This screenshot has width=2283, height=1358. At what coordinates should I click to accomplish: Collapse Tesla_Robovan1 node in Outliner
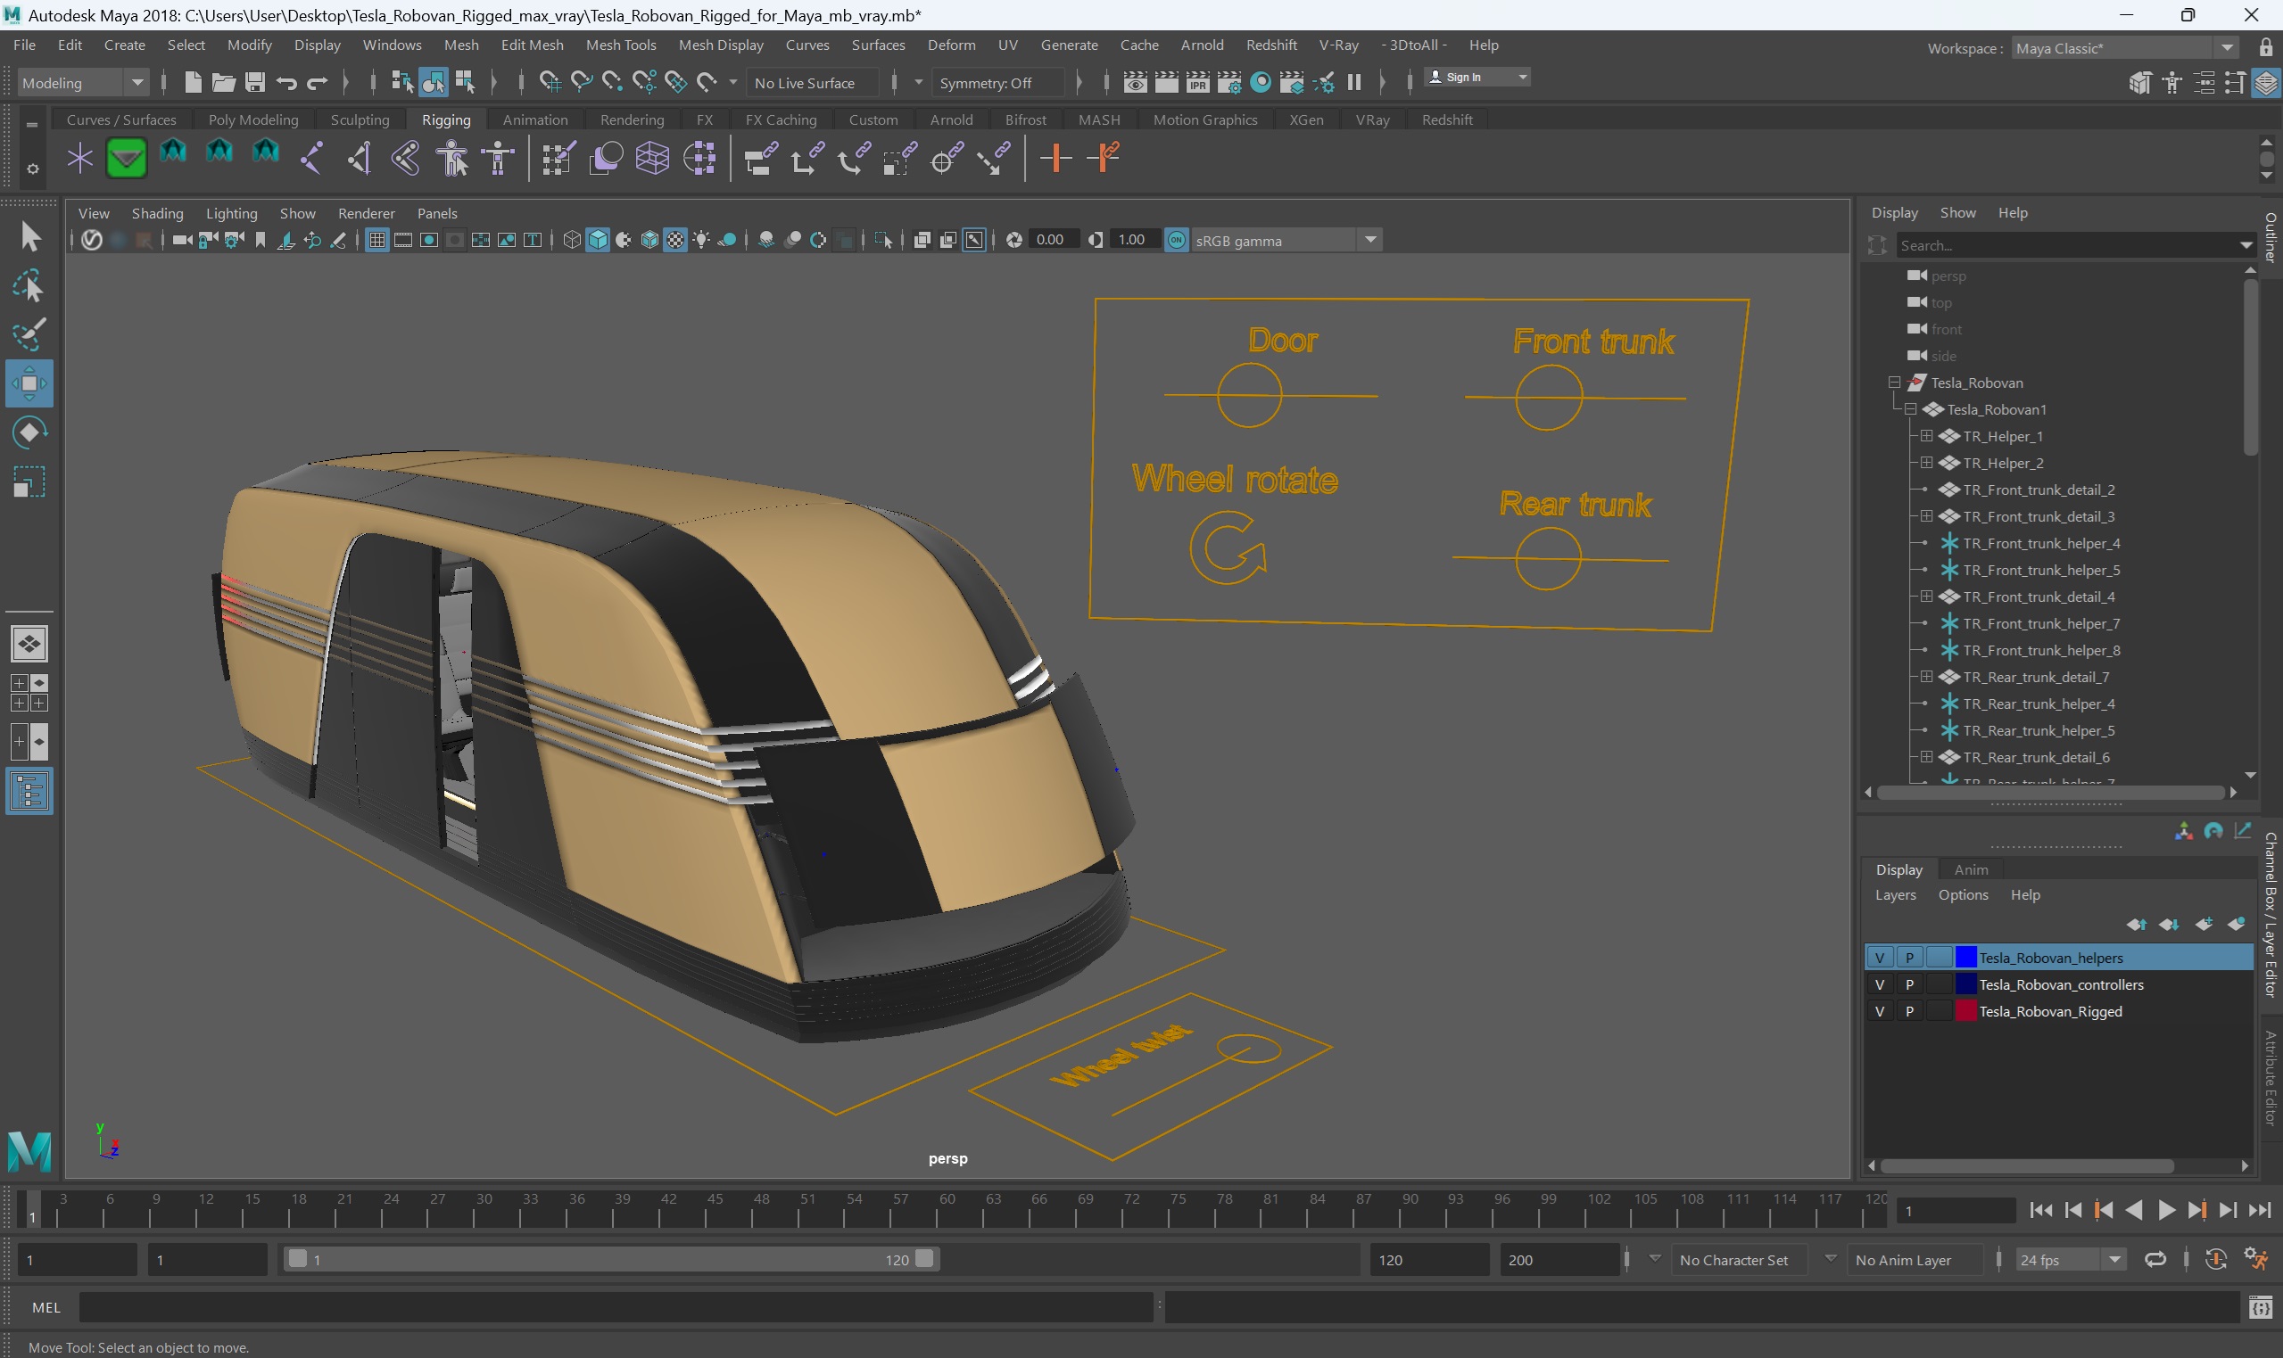click(1910, 409)
